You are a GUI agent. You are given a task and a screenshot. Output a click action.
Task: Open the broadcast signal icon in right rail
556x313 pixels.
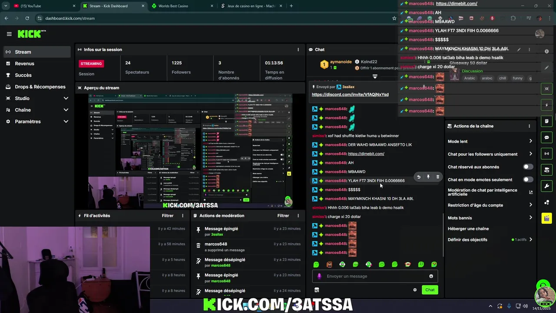pyautogui.click(x=546, y=153)
